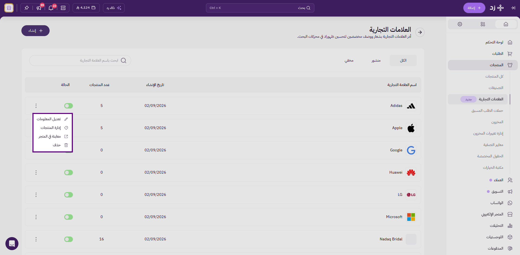Screen dimensions: 520x255
Task: Collapse the sidebar with the arrow icon
Action: coord(513,8)
